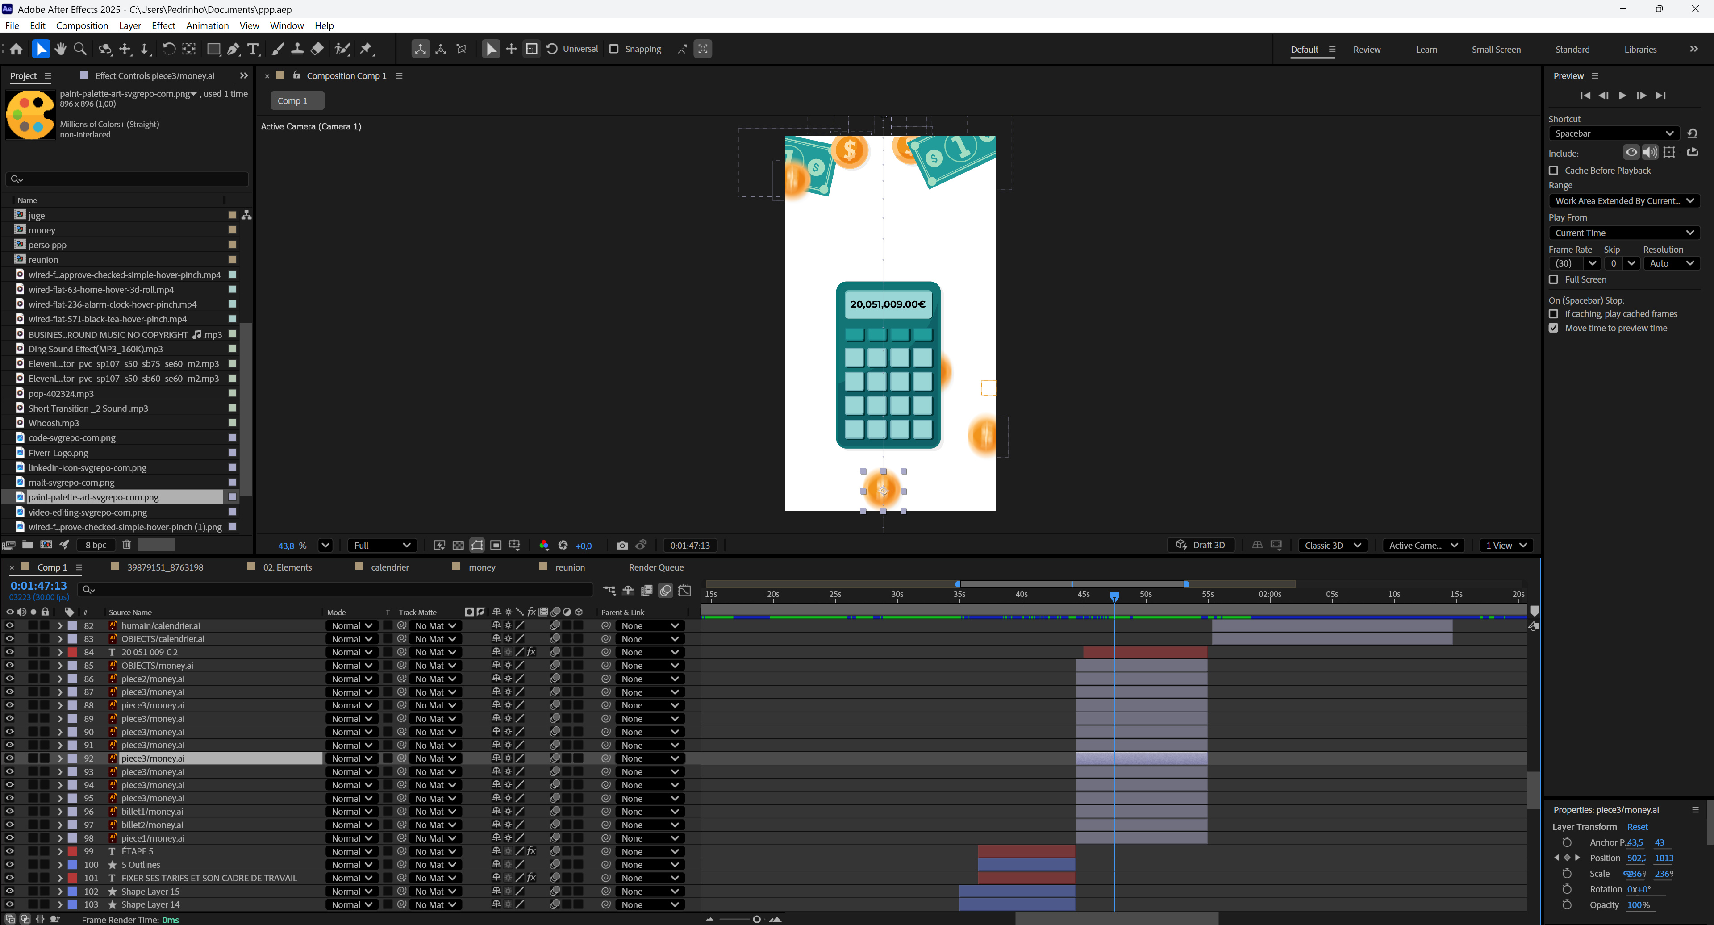Take a snapshot with camera icon
This screenshot has width=1714, height=925.
pyautogui.click(x=621, y=545)
